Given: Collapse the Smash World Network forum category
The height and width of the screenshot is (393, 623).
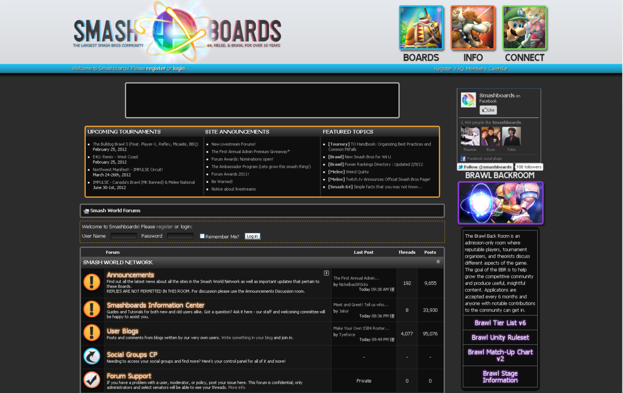Looking at the screenshot, I should [438, 262].
